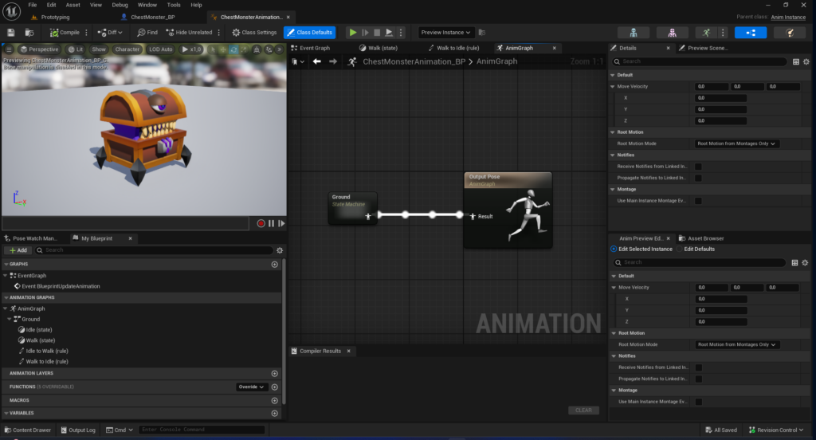Toggle Use Main Instance Montage Events checkbox
This screenshot has width=816, height=440.
698,201
